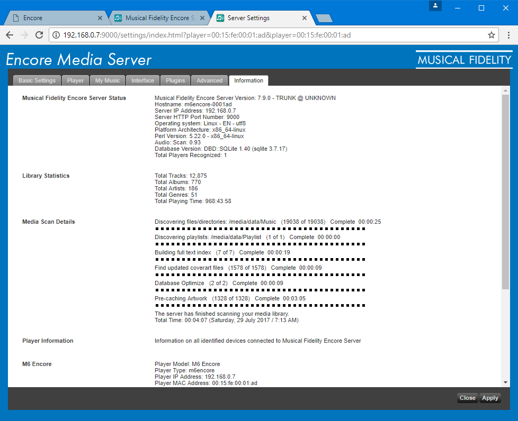Click the vertical scrollbar thumb
Image resolution: width=518 pixels, height=421 pixels.
click(x=505, y=192)
